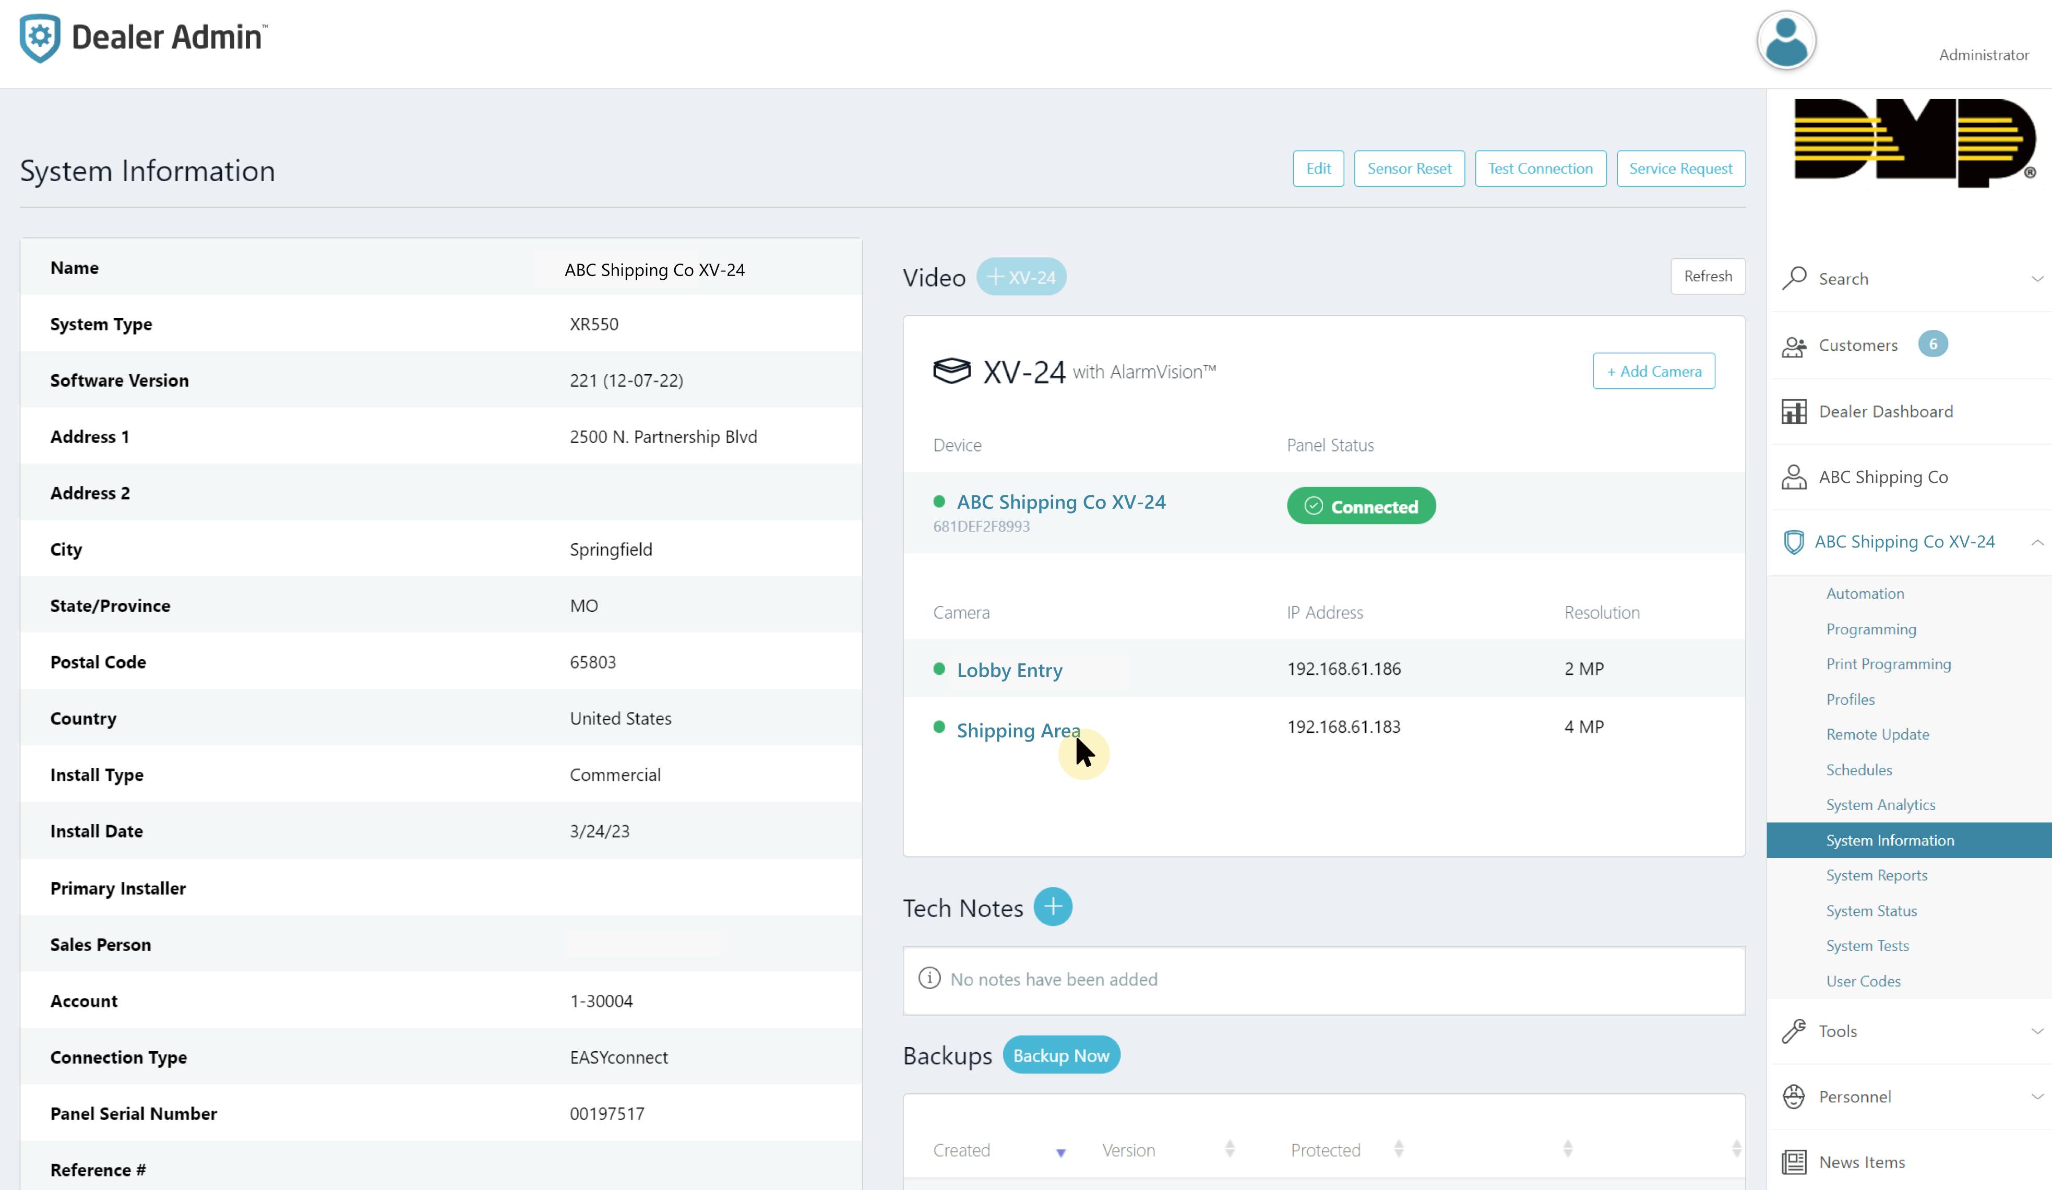Open the User Codes menu item
This screenshot has width=2052, height=1190.
pos(1862,981)
